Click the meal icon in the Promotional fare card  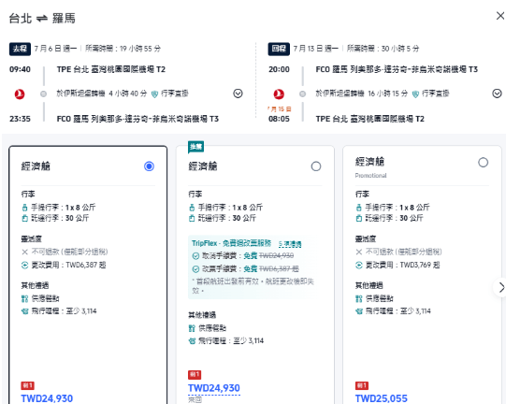click(x=359, y=299)
